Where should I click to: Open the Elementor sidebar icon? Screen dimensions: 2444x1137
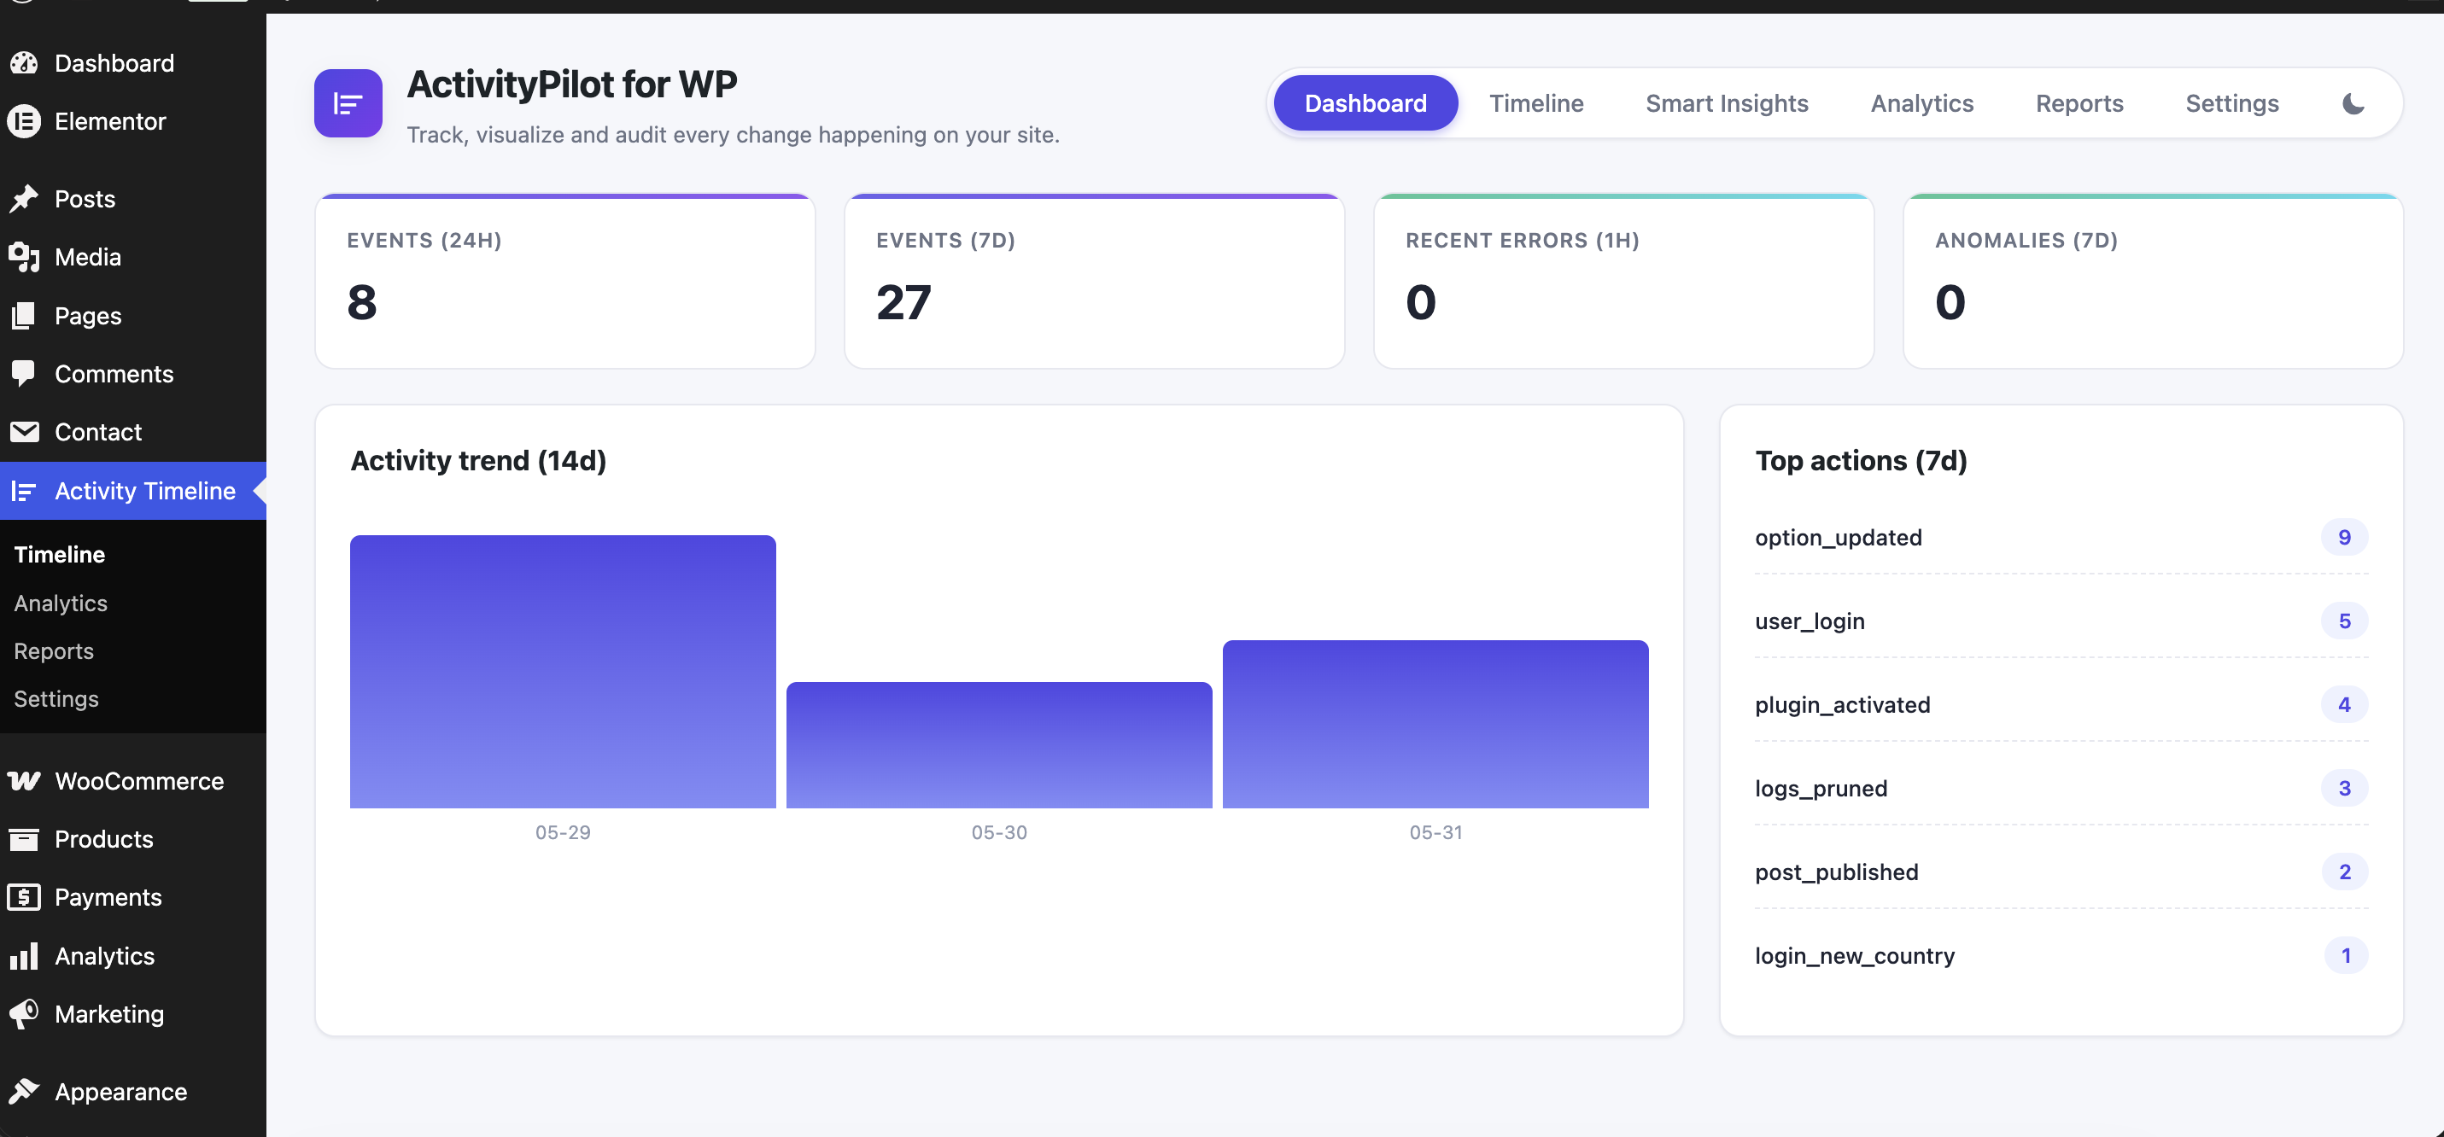[25, 121]
